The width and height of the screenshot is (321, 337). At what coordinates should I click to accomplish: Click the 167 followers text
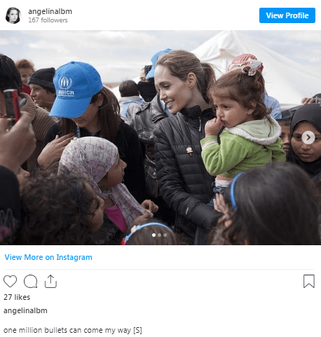(x=48, y=20)
